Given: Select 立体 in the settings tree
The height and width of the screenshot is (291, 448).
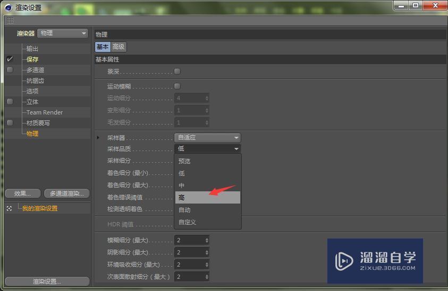Looking at the screenshot, I should point(32,102).
